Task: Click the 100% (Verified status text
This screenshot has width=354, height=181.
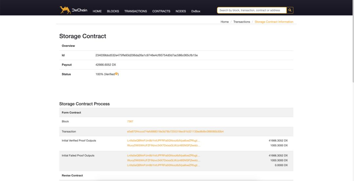Action: click(x=105, y=74)
